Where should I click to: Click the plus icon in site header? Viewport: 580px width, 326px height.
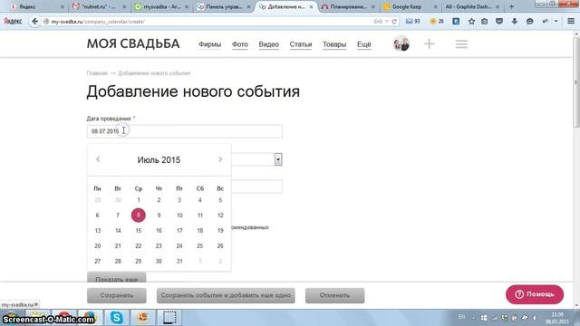coord(429,44)
